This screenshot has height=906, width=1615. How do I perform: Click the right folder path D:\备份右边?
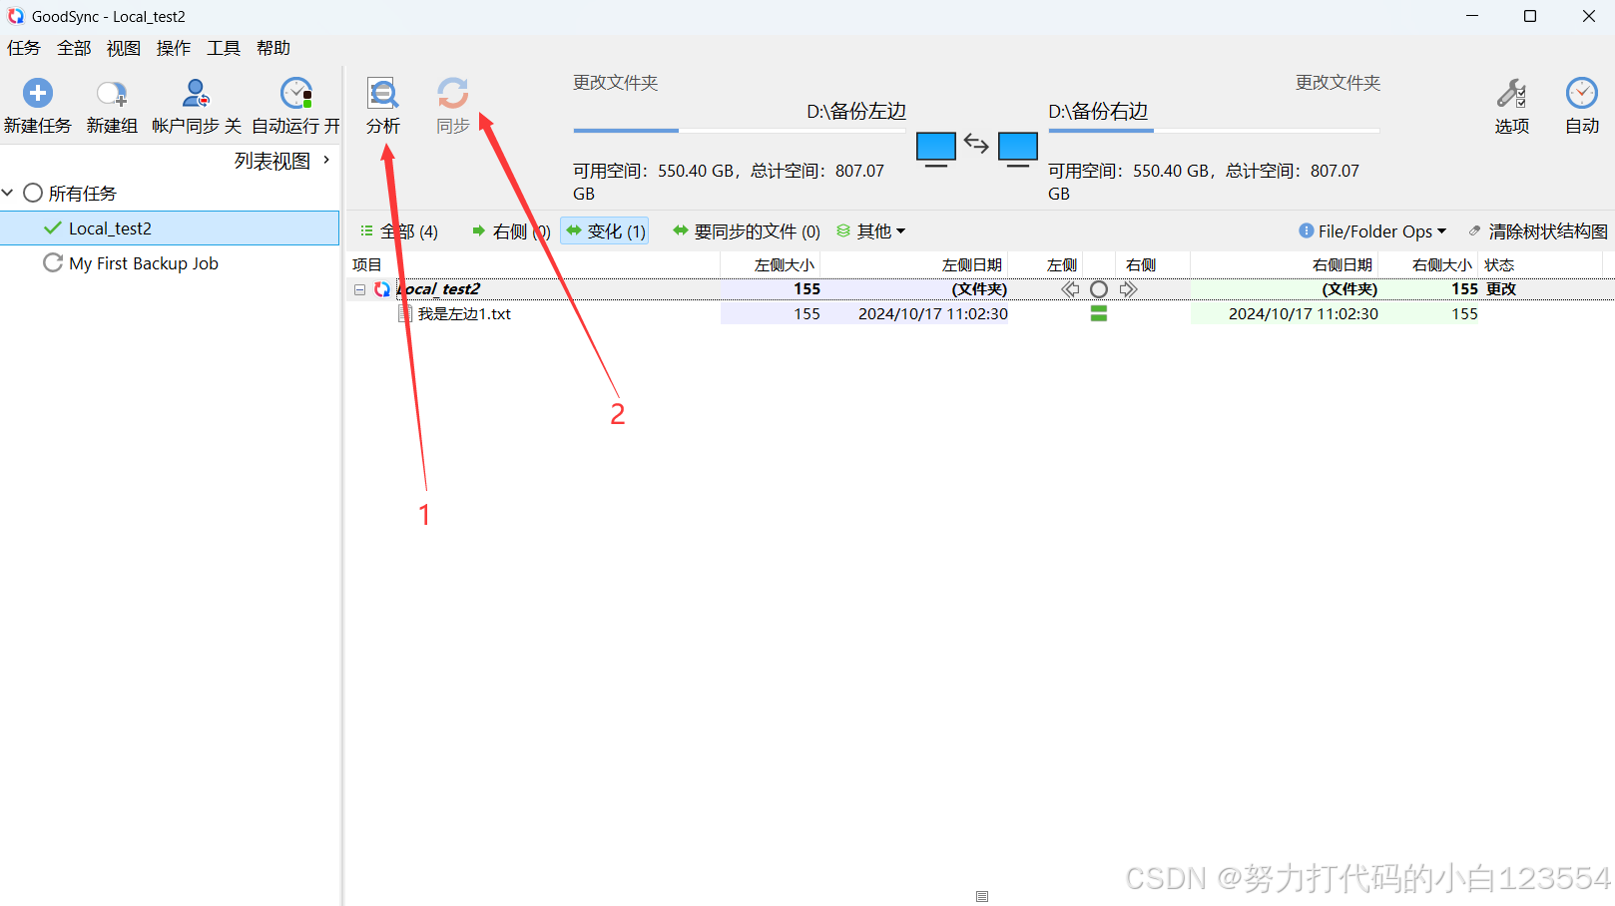(x=1098, y=112)
